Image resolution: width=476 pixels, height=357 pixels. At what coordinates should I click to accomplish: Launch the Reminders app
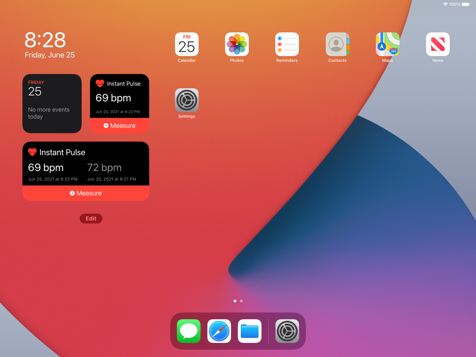[287, 44]
